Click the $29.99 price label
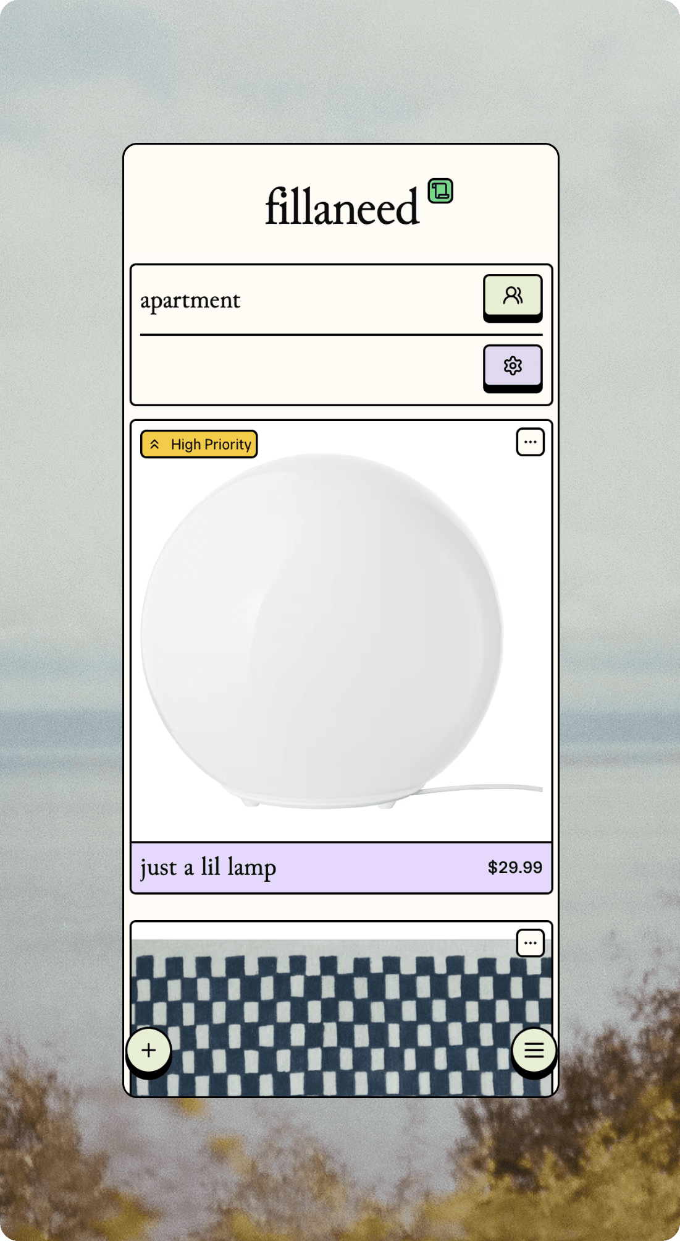 514,868
